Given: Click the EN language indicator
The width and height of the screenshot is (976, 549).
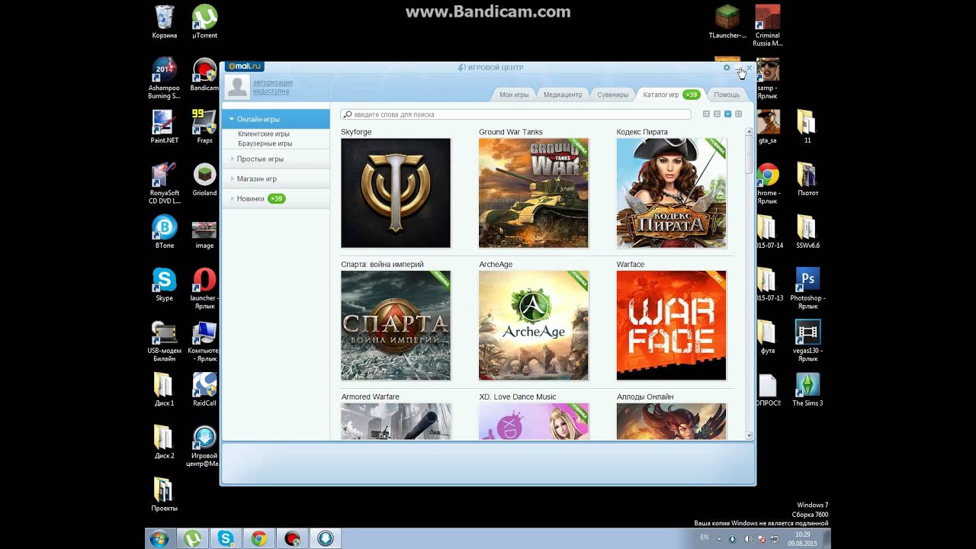Looking at the screenshot, I should (x=704, y=538).
